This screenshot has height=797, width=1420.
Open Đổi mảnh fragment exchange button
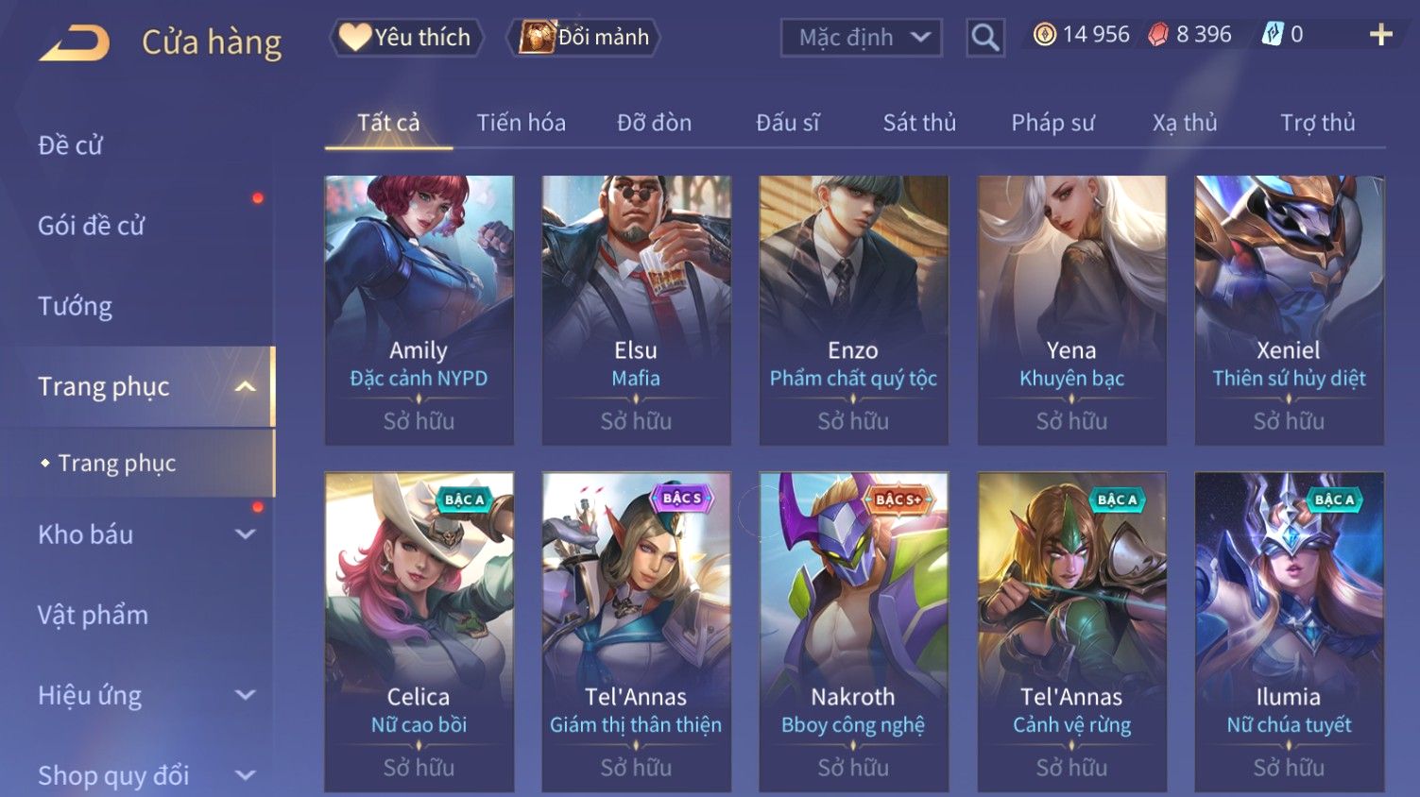coord(583,38)
